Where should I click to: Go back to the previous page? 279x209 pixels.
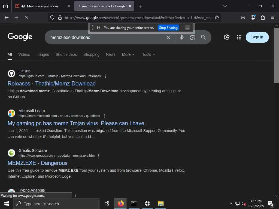click(7, 17)
